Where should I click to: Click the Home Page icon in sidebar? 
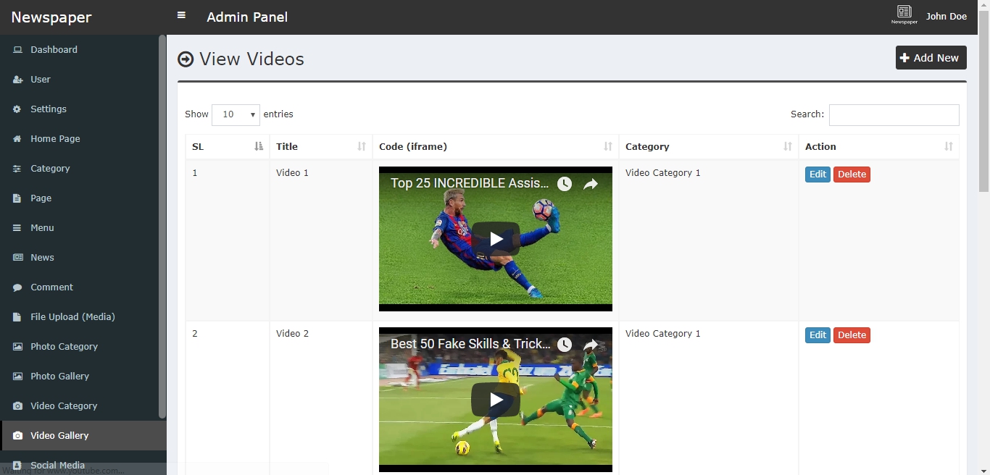point(16,138)
